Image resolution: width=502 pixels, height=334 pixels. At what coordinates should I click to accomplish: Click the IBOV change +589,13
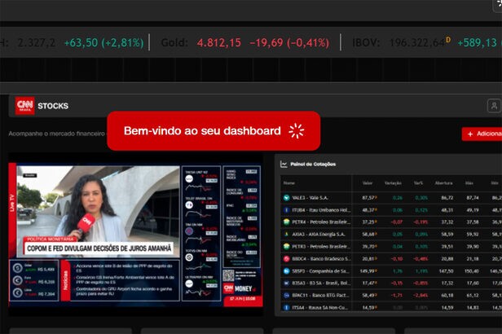477,42
